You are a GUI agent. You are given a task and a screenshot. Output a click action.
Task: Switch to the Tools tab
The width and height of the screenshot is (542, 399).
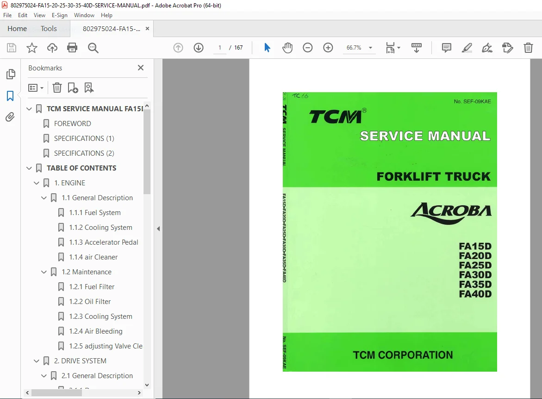49,28
